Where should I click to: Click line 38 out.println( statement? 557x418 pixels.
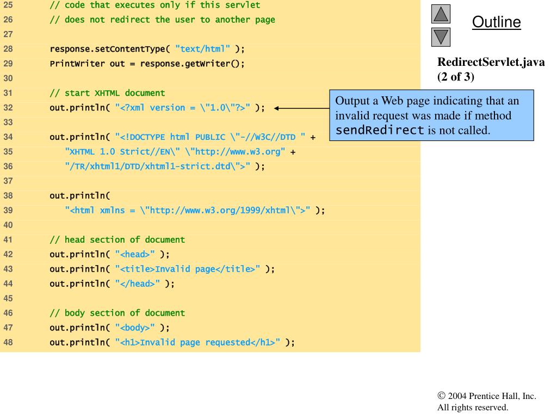pyautogui.click(x=80, y=195)
